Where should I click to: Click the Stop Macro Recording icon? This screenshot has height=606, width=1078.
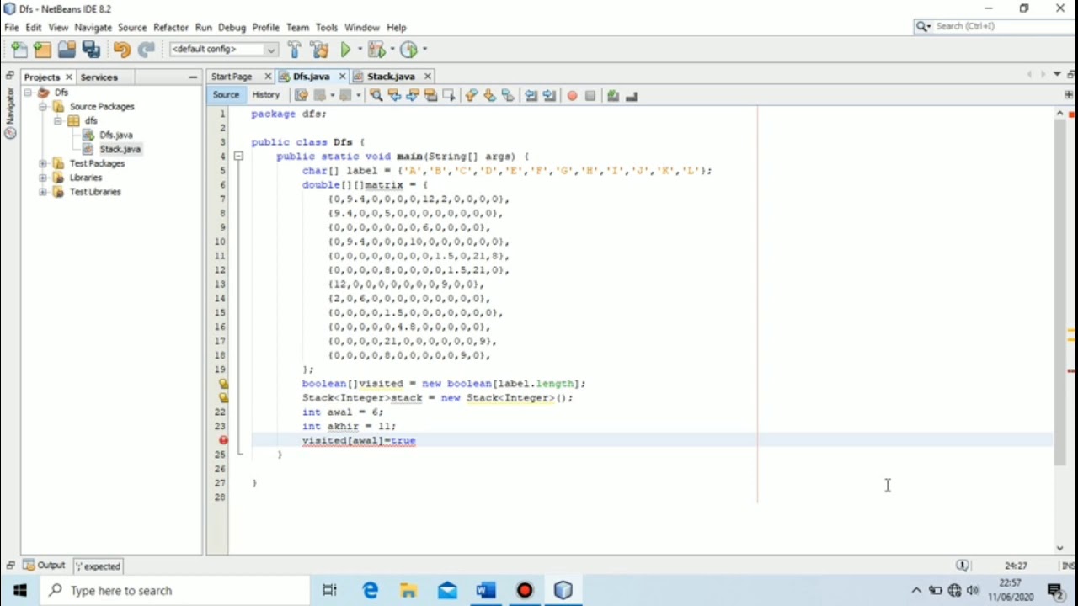590,96
